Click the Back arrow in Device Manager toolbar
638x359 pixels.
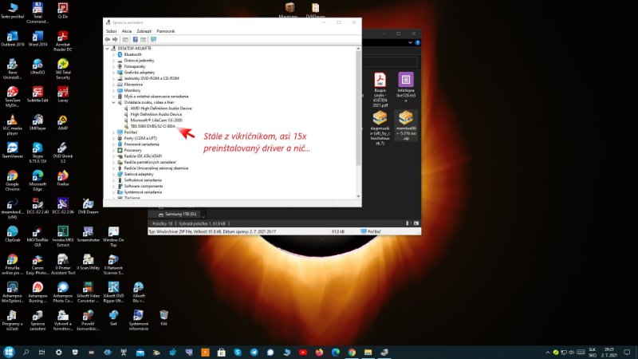coord(108,38)
